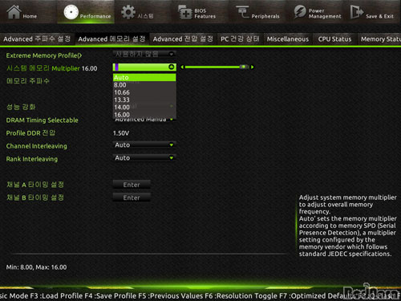Switch to Miscellaneous tab

click(x=288, y=39)
